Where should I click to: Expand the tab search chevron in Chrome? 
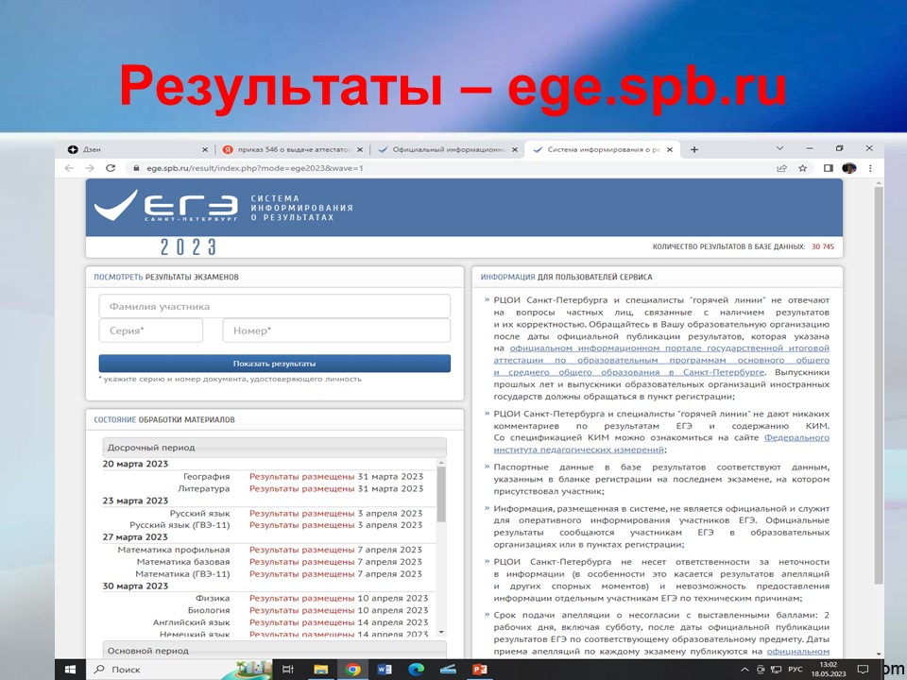(779, 149)
